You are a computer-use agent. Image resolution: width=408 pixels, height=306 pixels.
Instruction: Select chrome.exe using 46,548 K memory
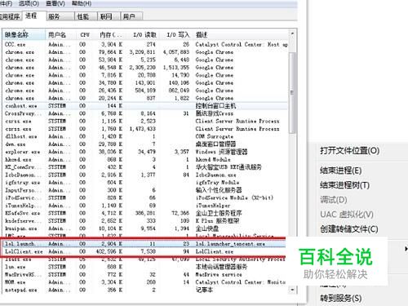[145, 67]
